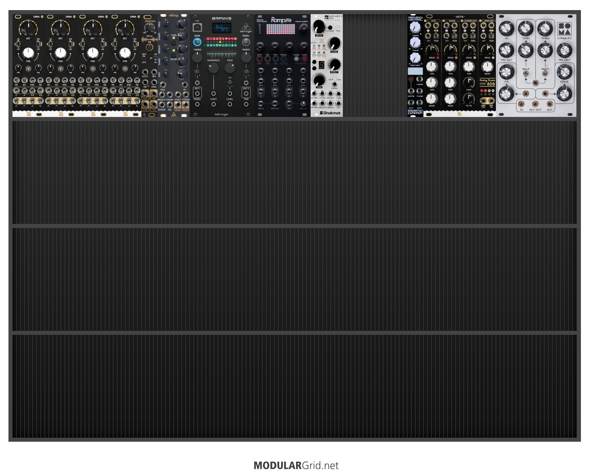The image size is (593, 474).
Task: Click the FILTER knob on Archer's Rig
Action: (x=334, y=44)
